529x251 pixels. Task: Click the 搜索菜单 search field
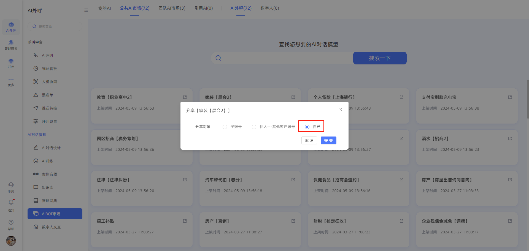pos(55,26)
